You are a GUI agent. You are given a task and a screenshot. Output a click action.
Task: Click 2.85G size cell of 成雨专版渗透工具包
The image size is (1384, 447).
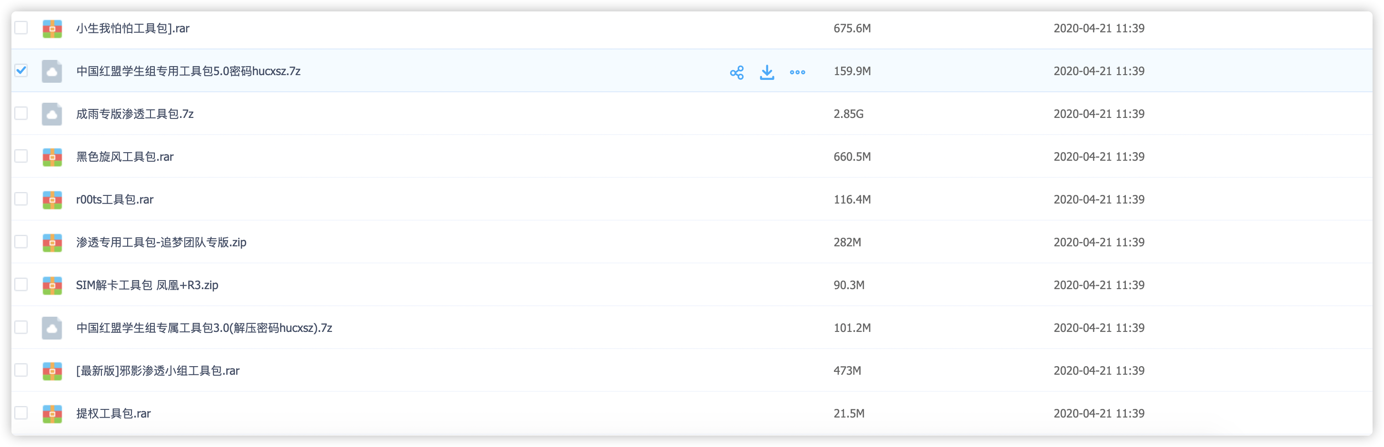point(848,114)
